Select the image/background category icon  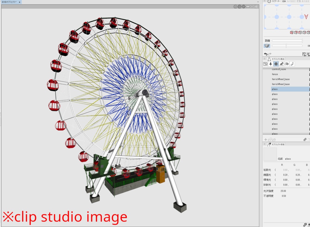[x=265, y=64]
